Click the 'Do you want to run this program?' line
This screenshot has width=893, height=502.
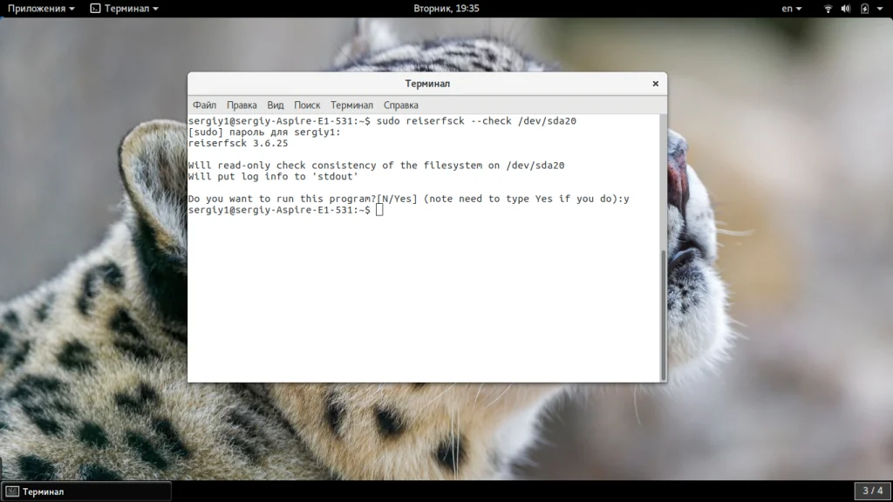pyautogui.click(x=409, y=200)
